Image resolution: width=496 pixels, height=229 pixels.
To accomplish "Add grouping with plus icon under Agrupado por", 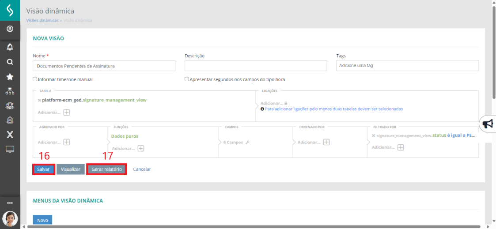I will click(x=66, y=142).
